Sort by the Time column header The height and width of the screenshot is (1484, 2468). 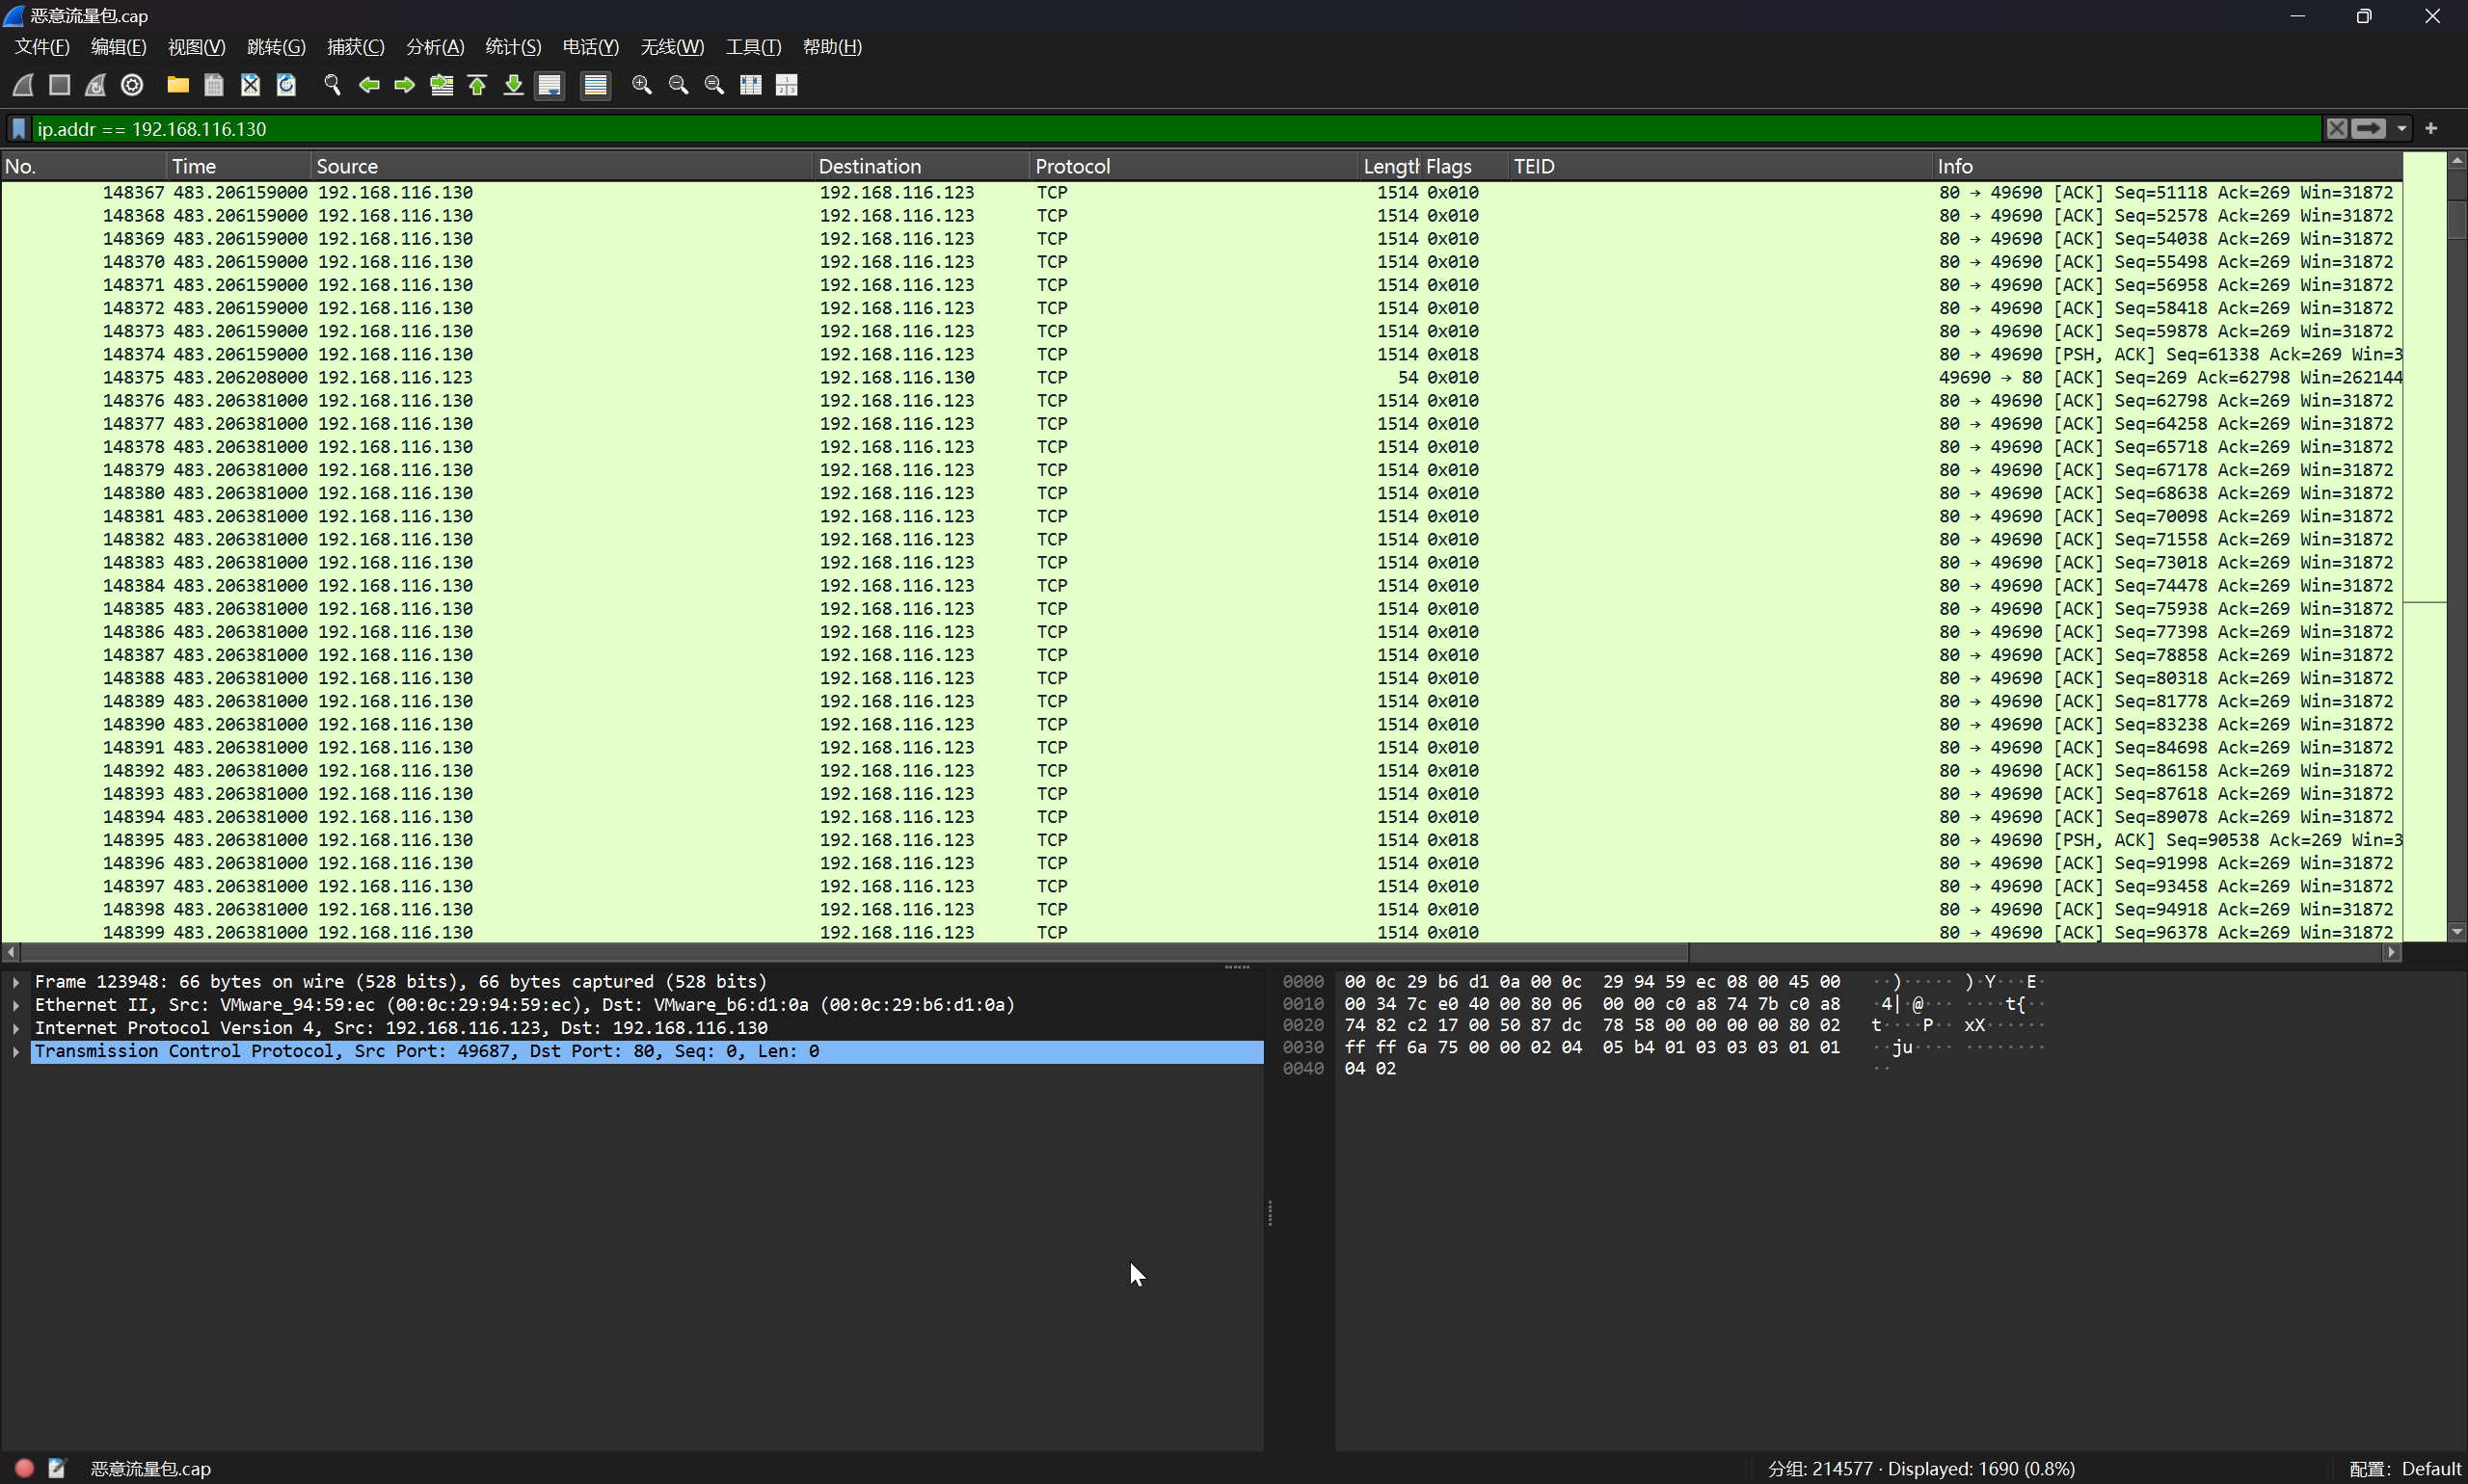(x=240, y=166)
